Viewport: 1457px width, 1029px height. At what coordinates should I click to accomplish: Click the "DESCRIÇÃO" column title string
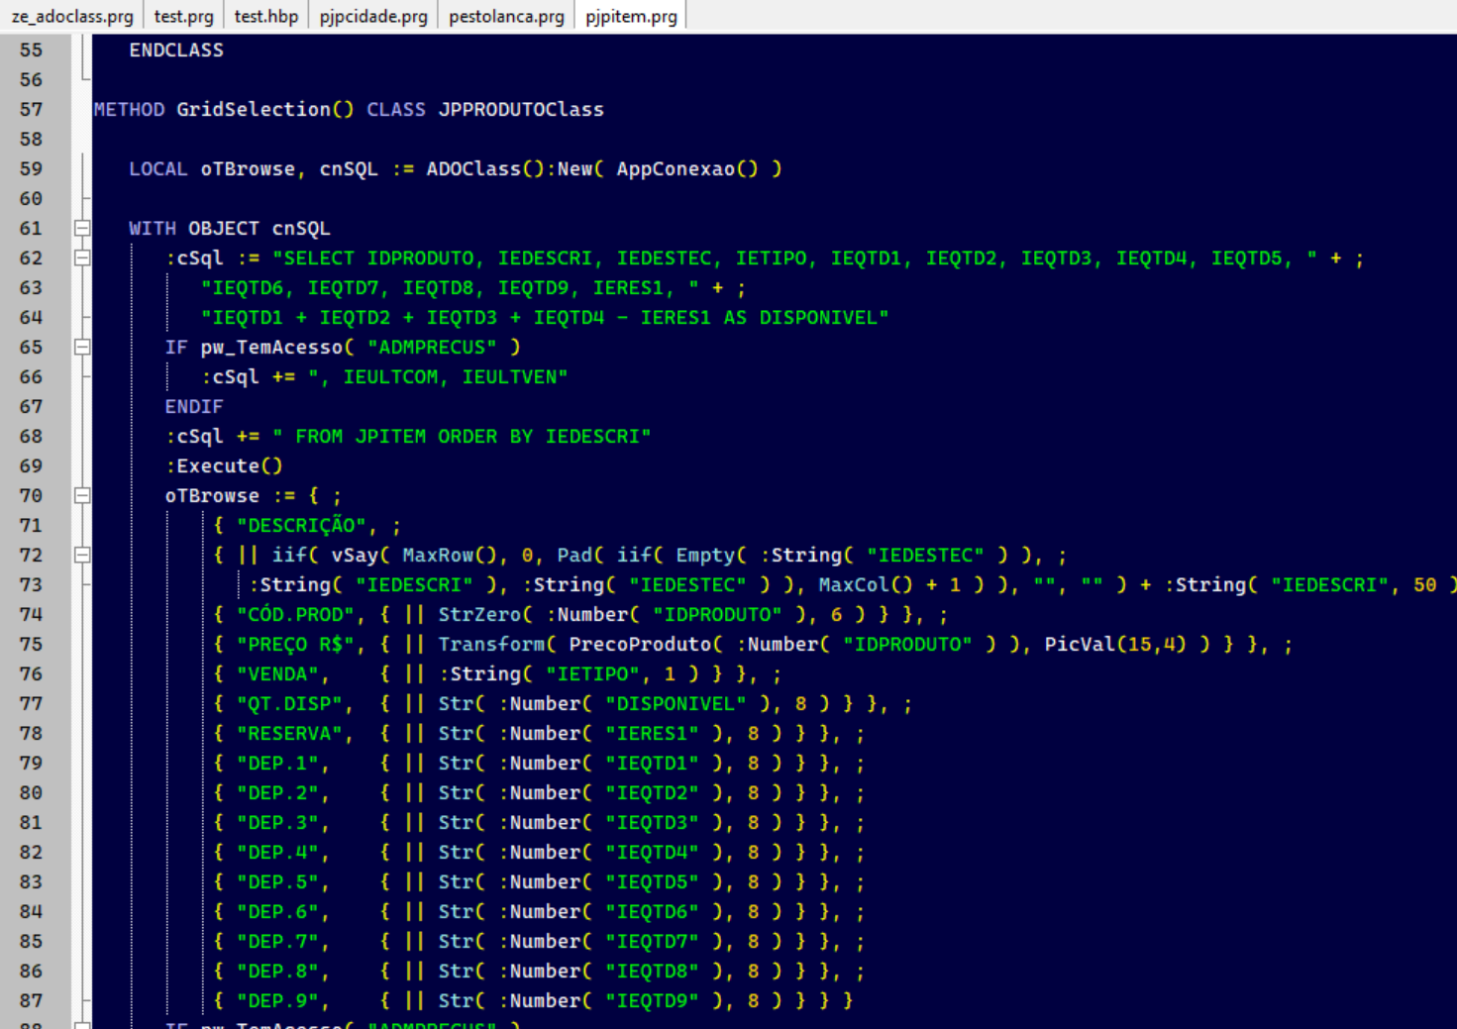(301, 525)
